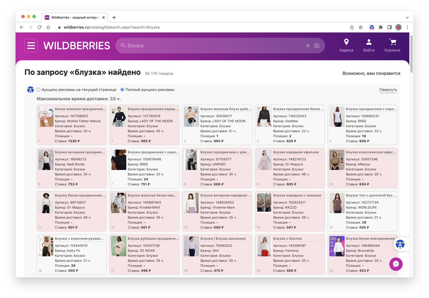Open thumbnail of артикул 150680237
The height and width of the screenshot is (298, 429).
point(337,117)
